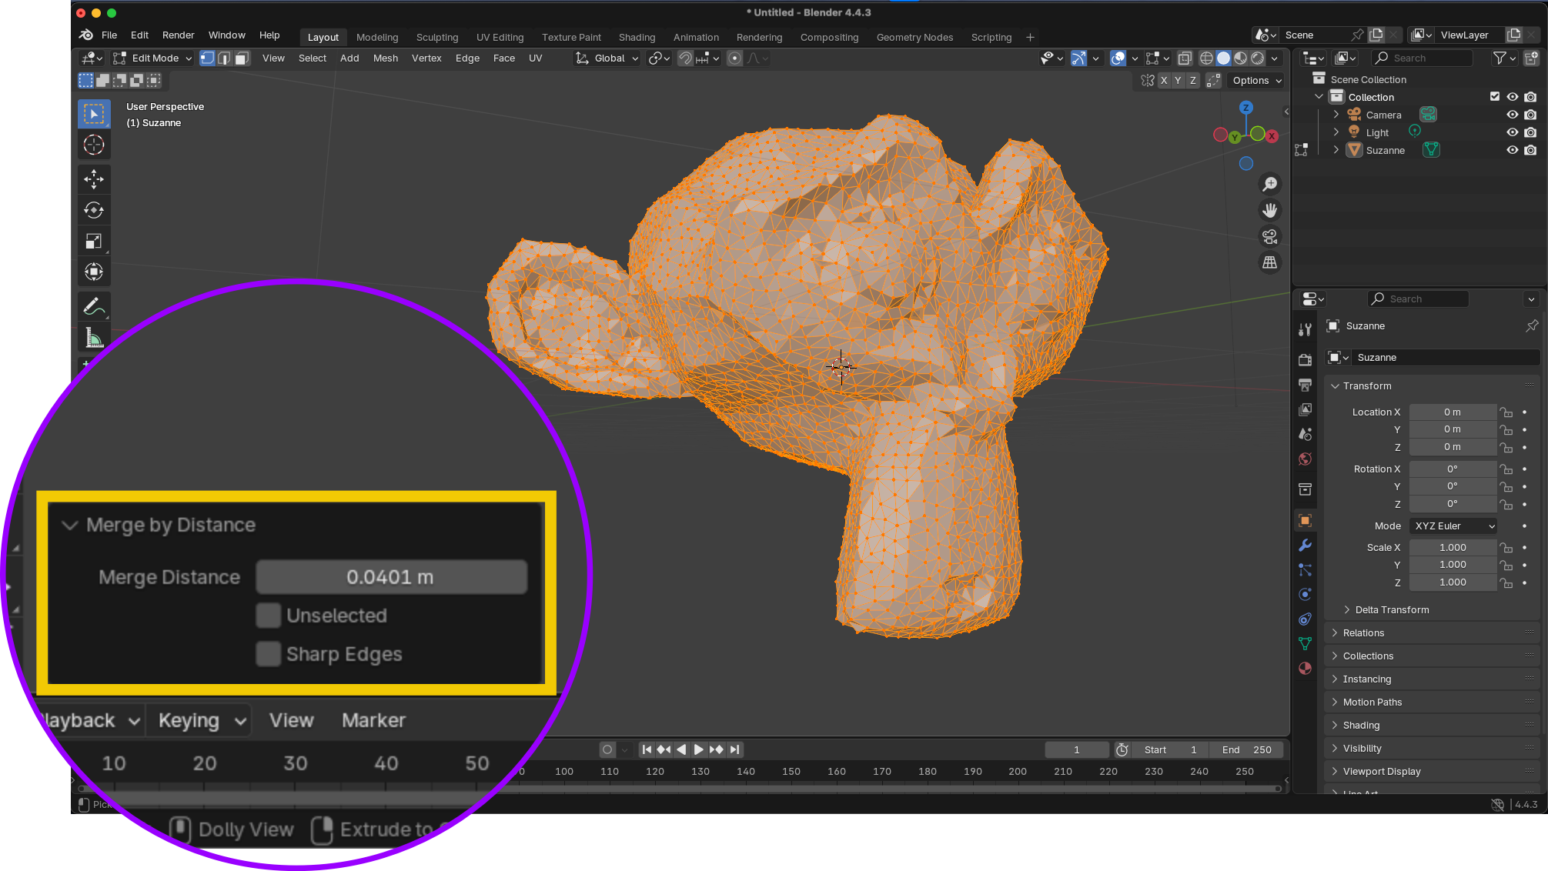This screenshot has width=1548, height=871.
Task: Uncheck the Collection exclude checkbox
Action: (x=1494, y=97)
